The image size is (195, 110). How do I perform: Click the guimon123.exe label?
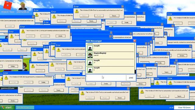[x=8, y=88]
